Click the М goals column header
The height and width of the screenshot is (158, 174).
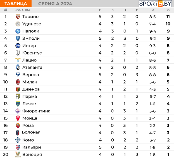153,10
